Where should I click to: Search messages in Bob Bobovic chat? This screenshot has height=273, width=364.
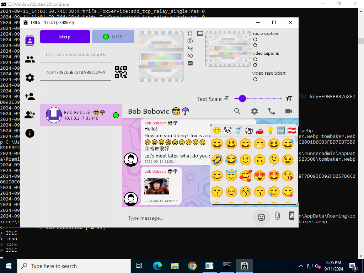click(237, 111)
